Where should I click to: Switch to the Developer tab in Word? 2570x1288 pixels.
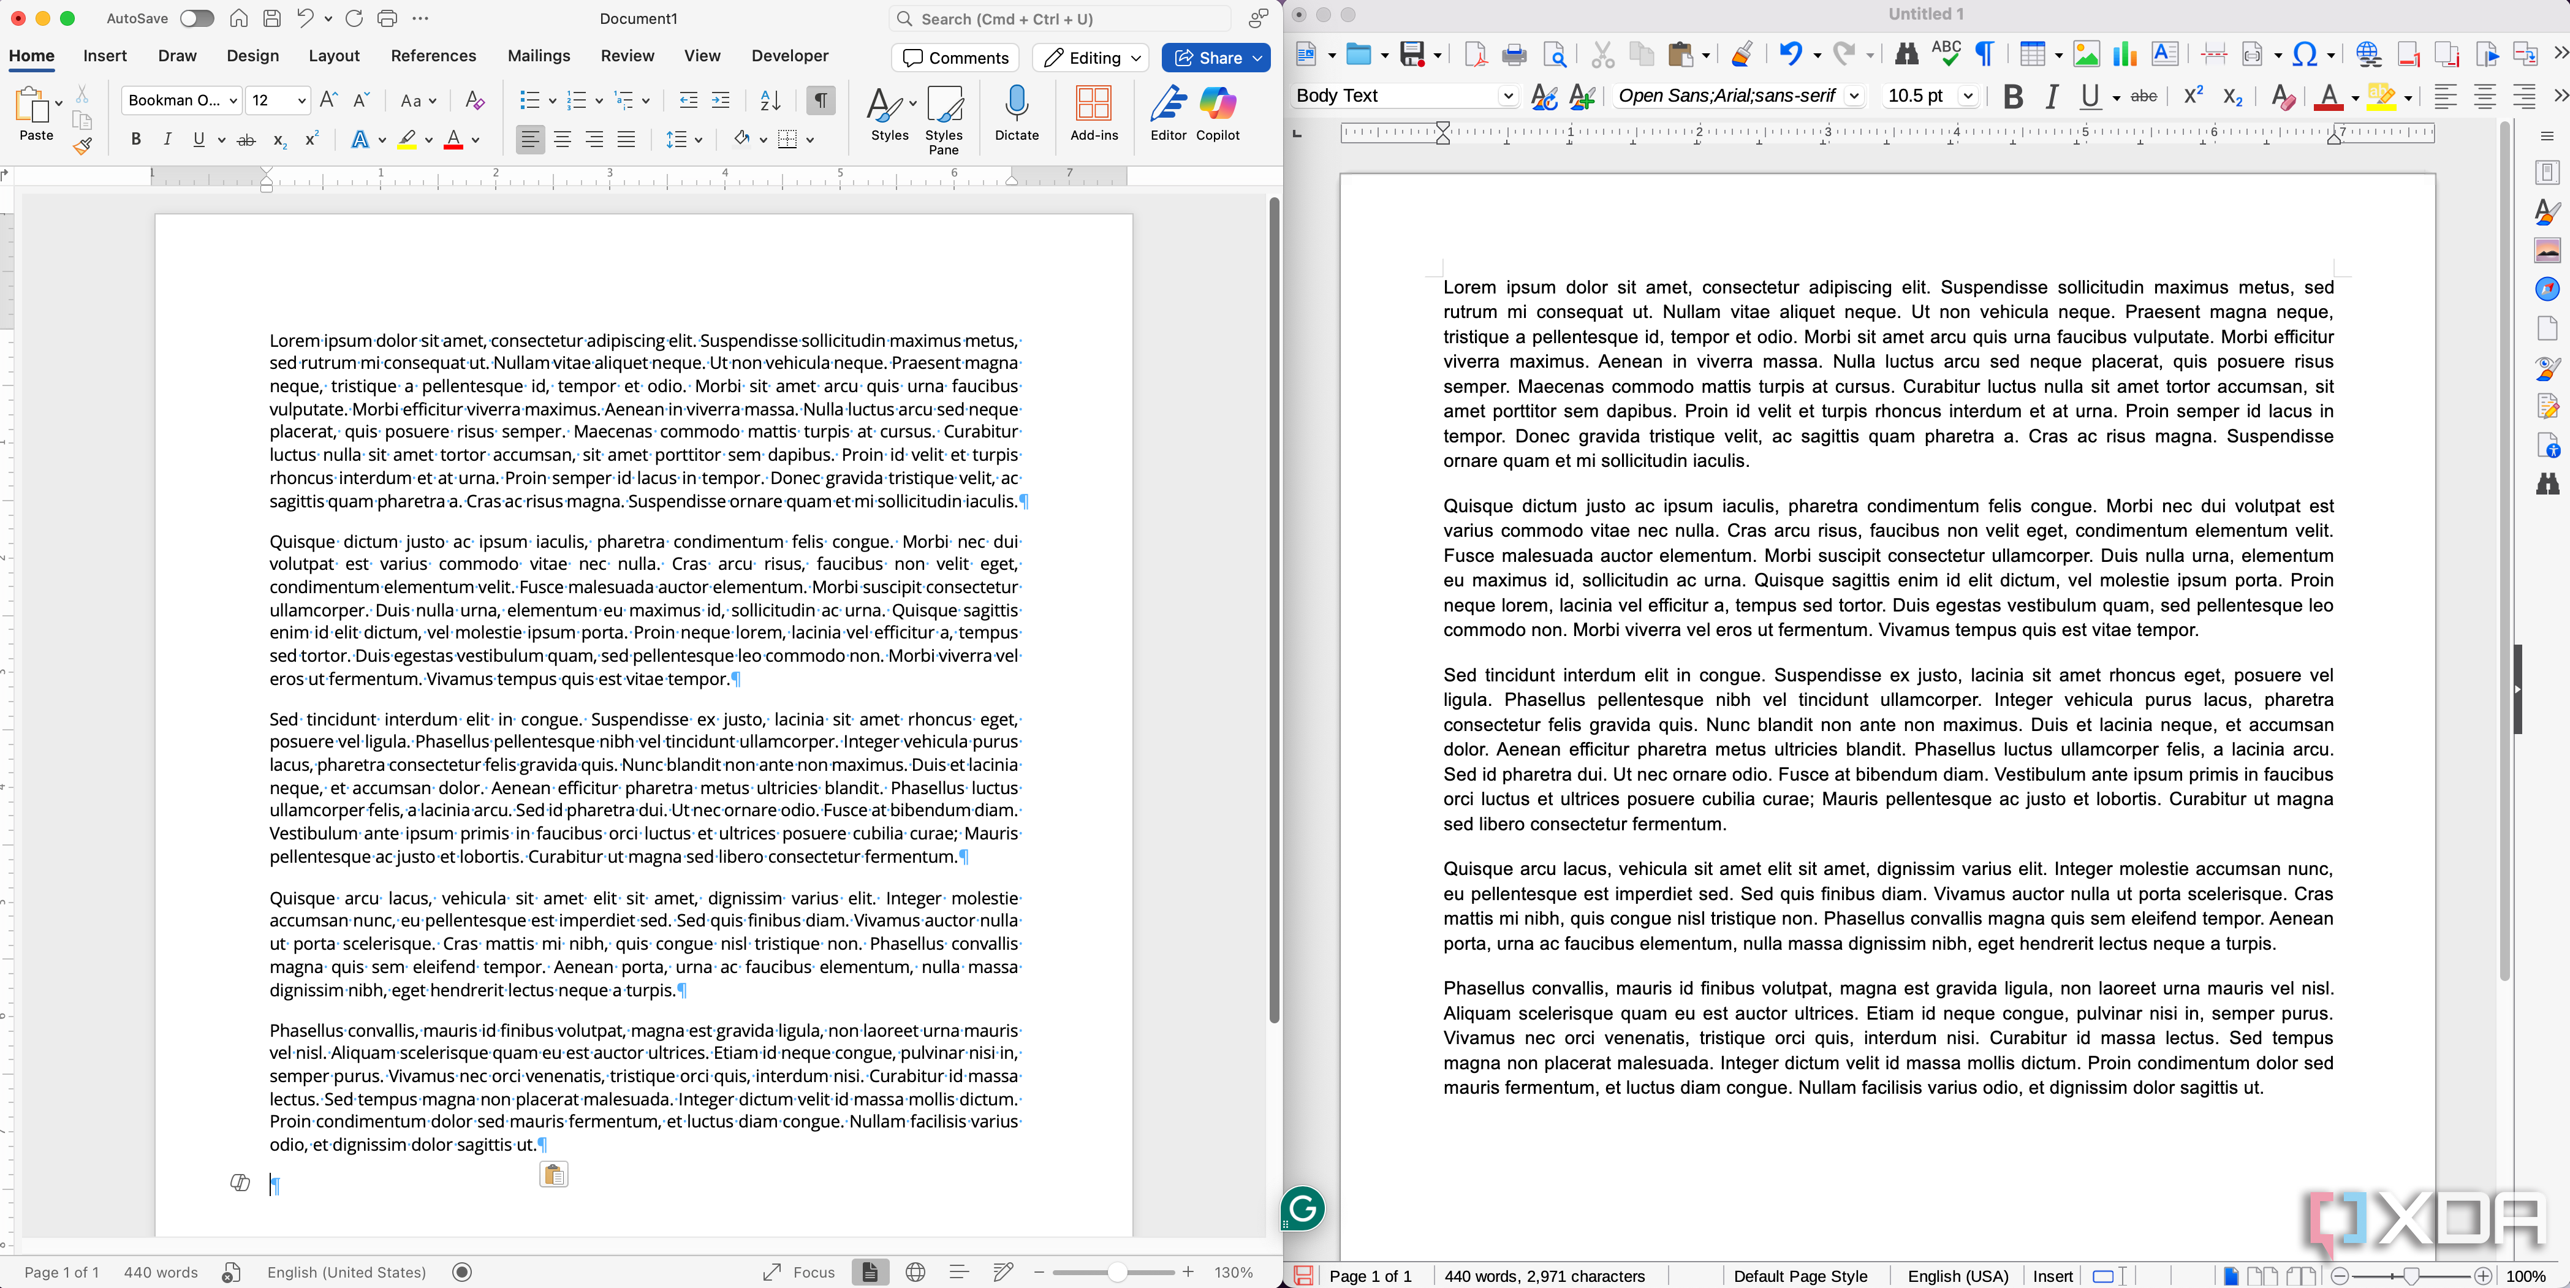(x=789, y=56)
